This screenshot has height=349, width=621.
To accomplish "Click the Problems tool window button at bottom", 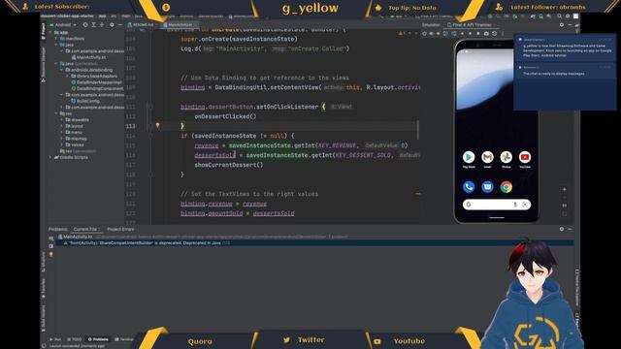I will point(98,339).
